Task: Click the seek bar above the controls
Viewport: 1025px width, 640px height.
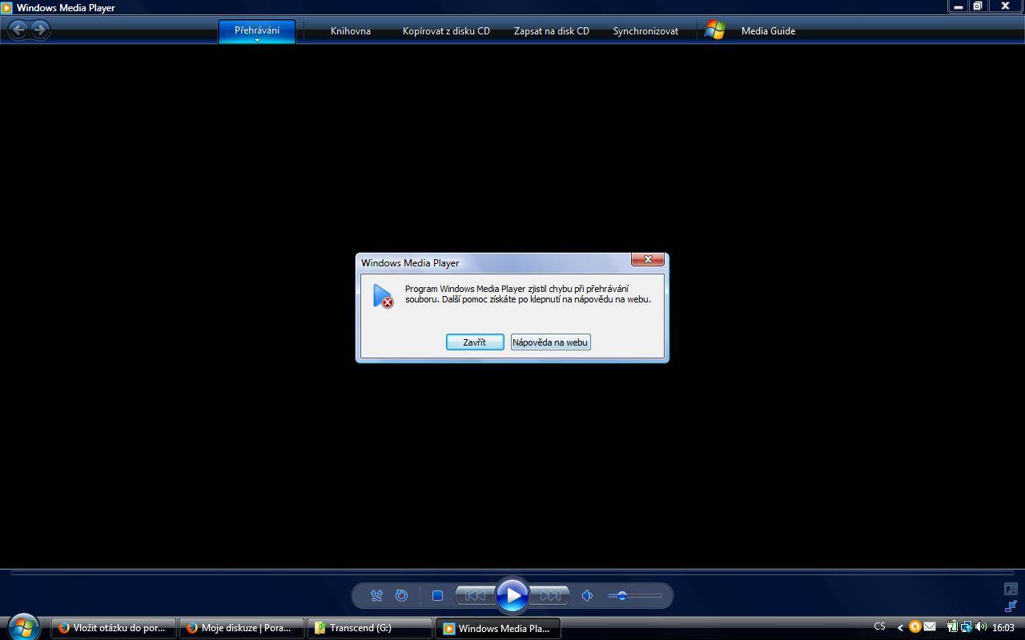Action: (512, 572)
